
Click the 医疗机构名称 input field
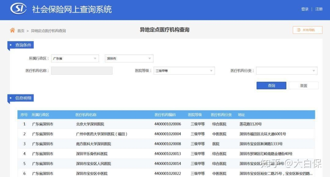82,71
